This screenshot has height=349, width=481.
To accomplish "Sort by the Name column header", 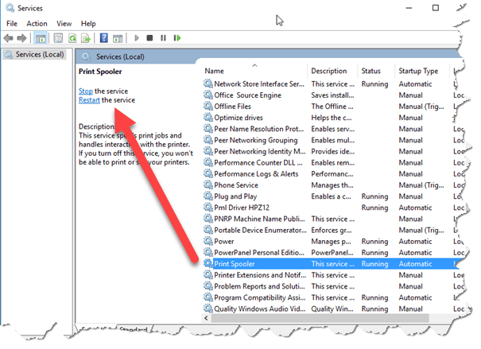I will pos(254,72).
